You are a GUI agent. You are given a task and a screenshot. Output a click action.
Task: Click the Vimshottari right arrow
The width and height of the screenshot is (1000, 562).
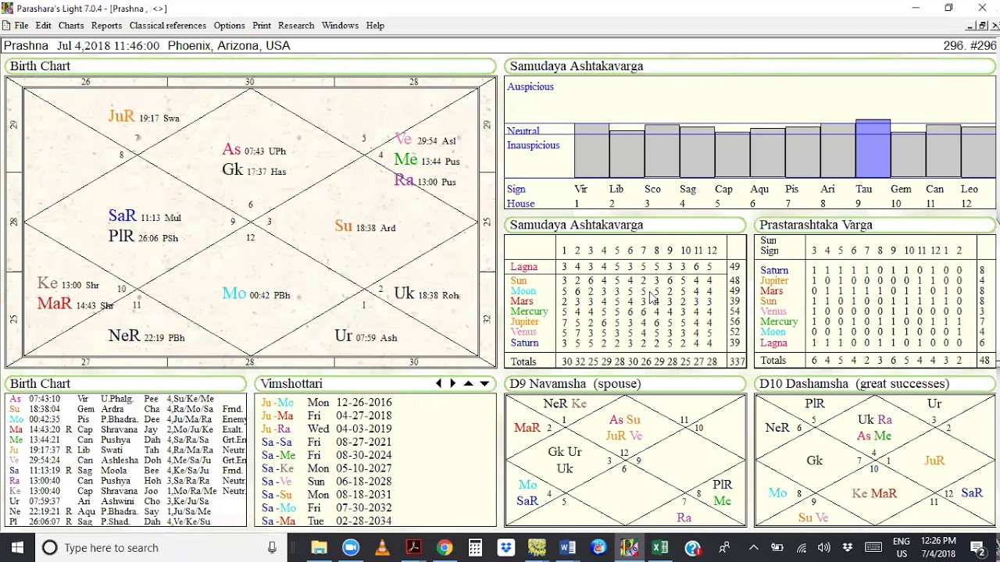[x=452, y=383]
